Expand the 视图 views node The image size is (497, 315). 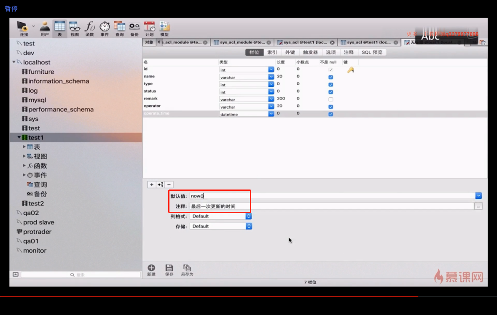[24, 156]
